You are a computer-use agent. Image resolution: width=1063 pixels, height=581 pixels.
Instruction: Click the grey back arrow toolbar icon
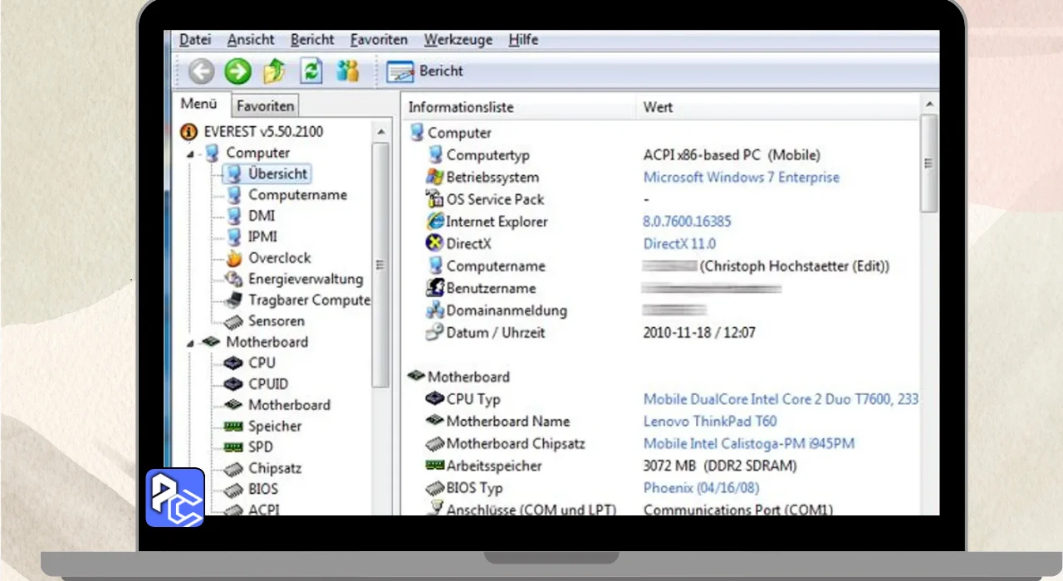point(201,71)
